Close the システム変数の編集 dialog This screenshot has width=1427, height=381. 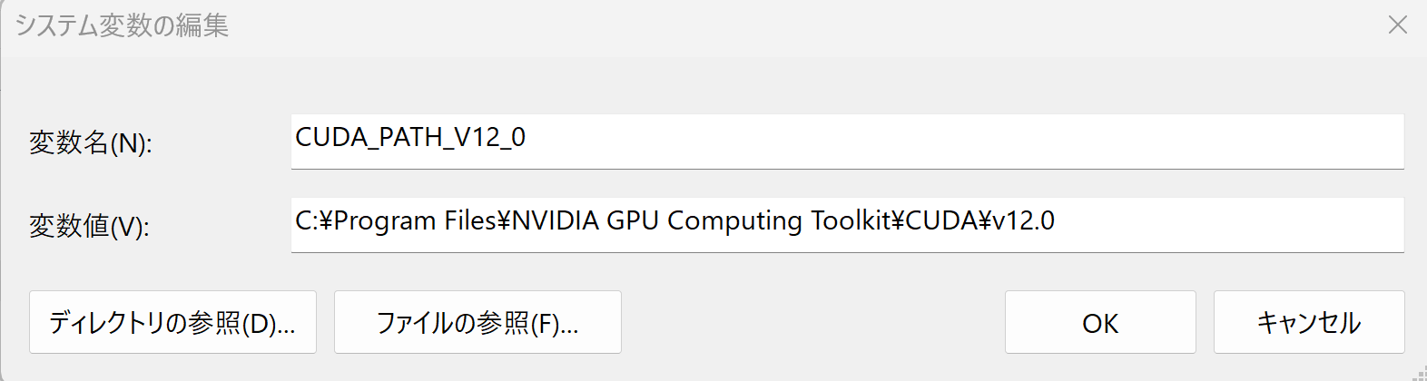1397,24
